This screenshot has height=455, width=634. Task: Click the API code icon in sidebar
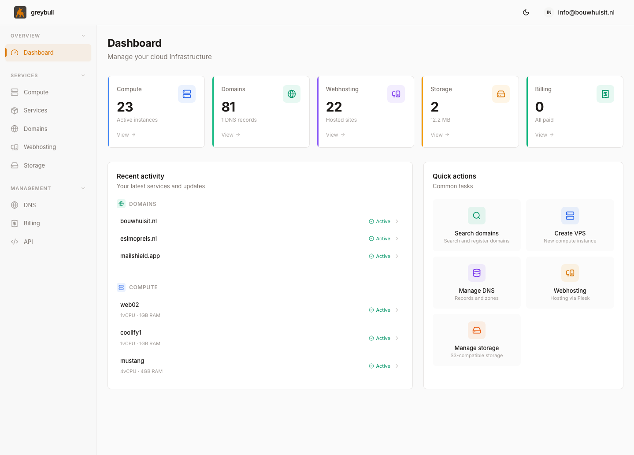[15, 242]
